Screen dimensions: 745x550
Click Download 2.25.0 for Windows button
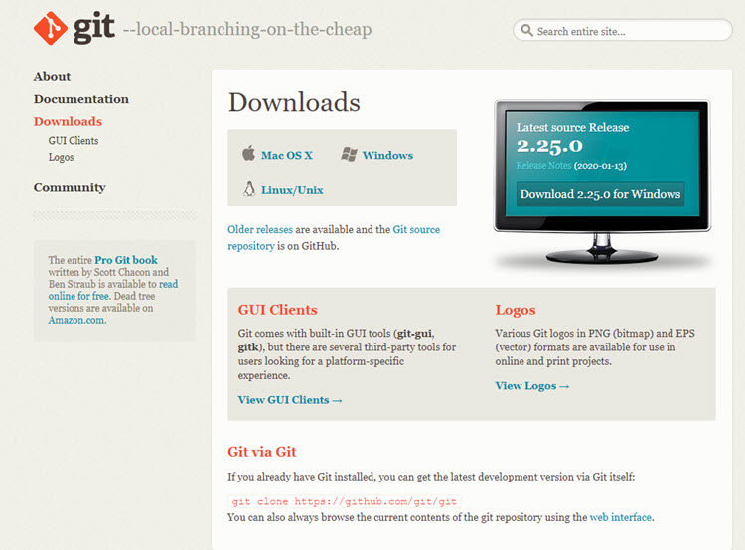coord(600,194)
